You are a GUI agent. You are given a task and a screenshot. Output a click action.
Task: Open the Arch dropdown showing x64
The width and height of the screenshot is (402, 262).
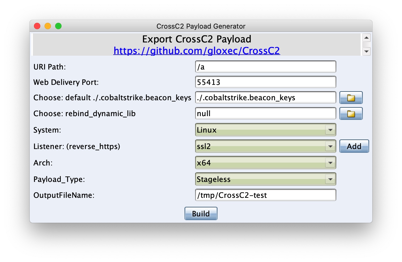click(x=265, y=163)
